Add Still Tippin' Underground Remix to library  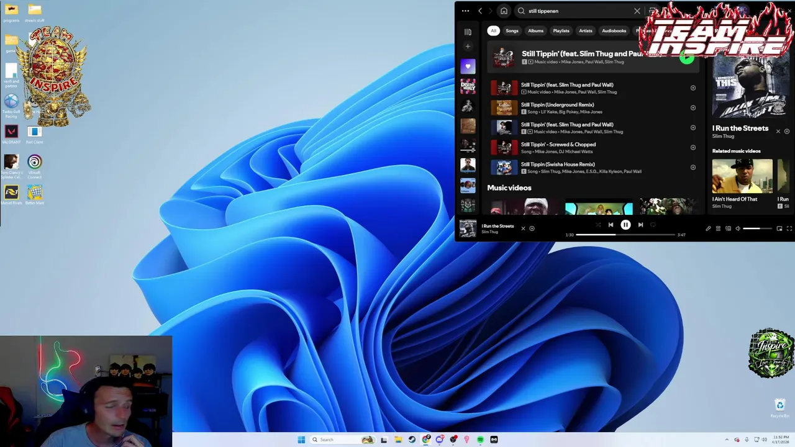[x=693, y=107]
